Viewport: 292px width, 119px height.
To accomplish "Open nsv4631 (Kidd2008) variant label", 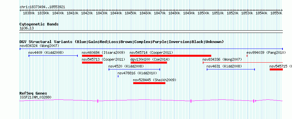I will pyautogui.click(x=224, y=66).
